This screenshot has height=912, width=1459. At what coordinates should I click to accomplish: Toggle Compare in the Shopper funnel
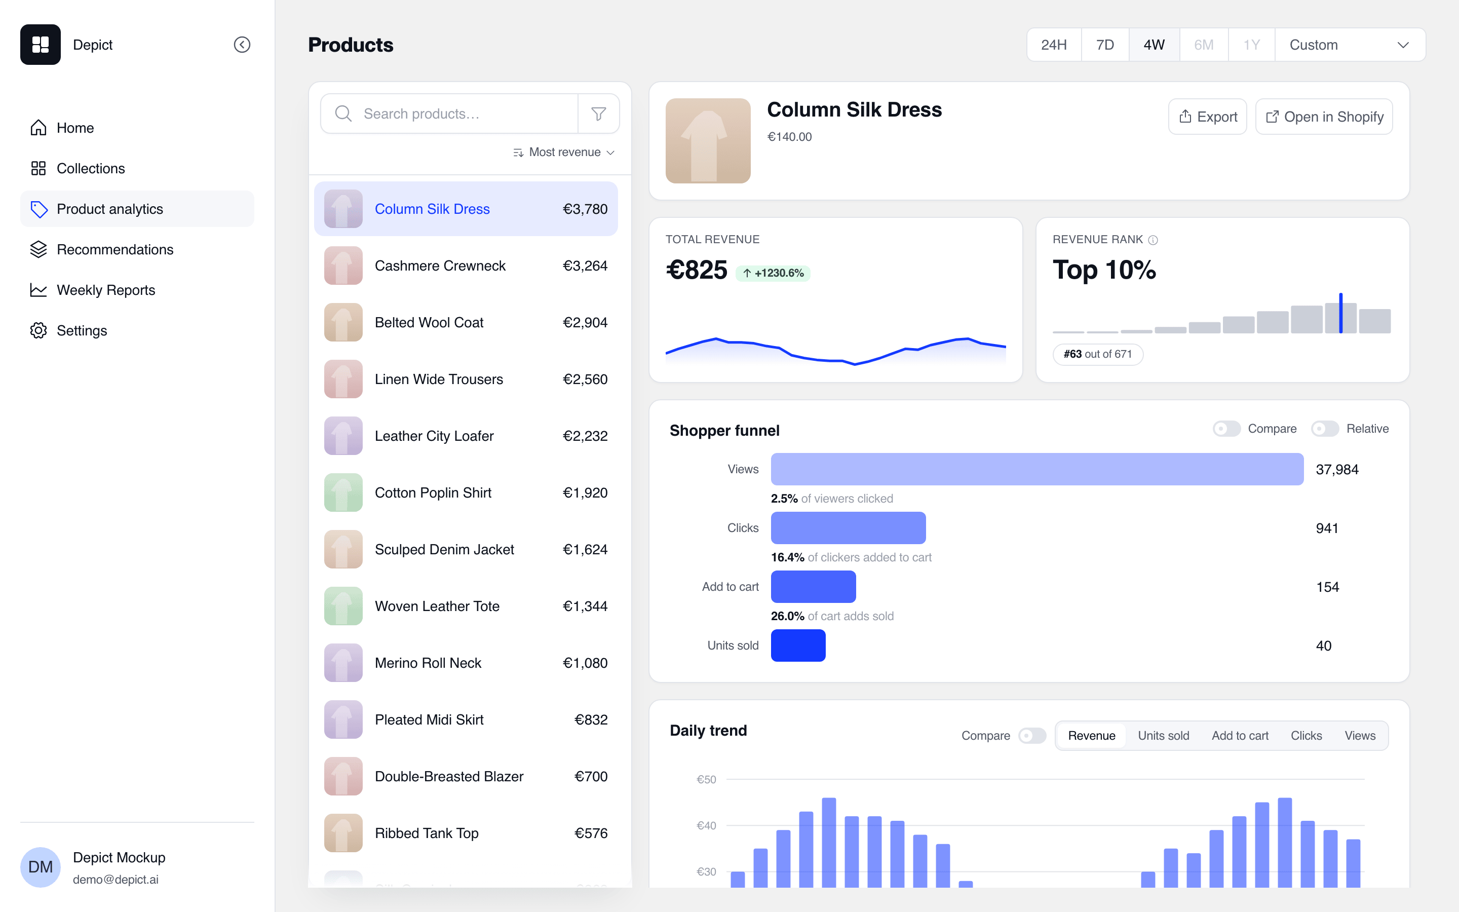pos(1226,429)
